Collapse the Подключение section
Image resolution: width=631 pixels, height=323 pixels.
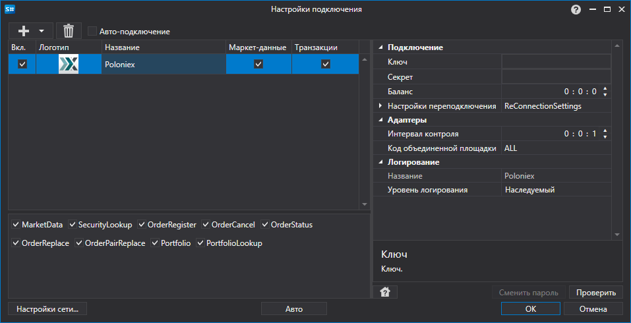pos(380,47)
